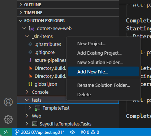Collapse the _sln-items folder
This screenshot has width=151, height=136.
[27, 36]
